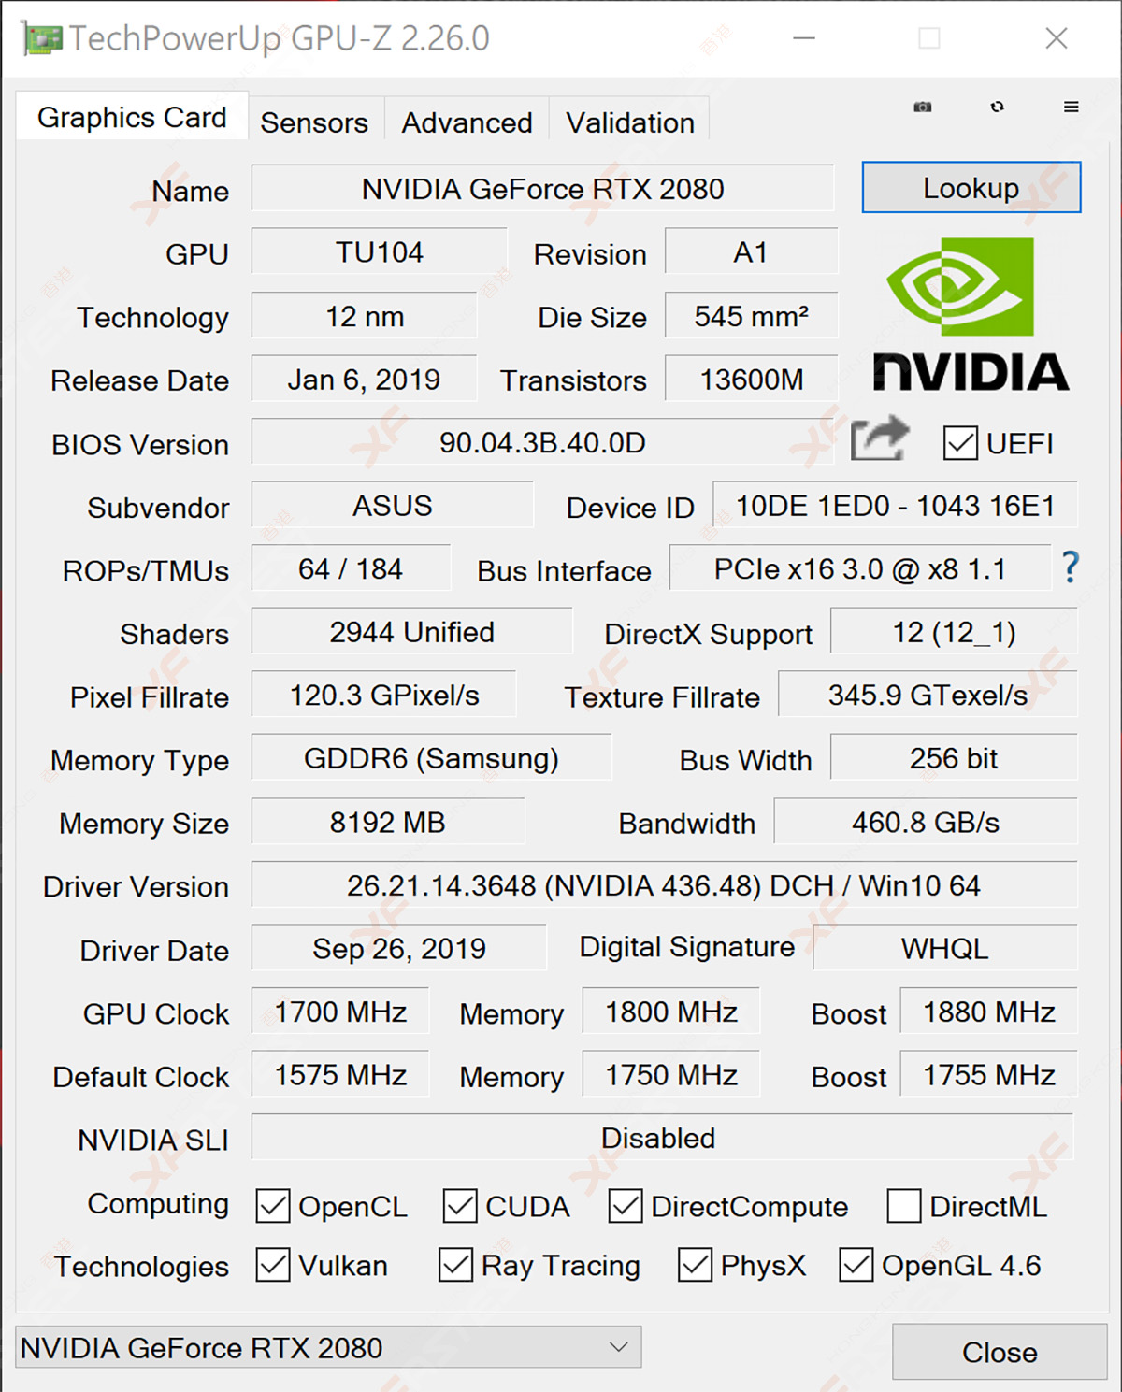
Task: Open the hamburger menu icon
Action: coord(1072,108)
